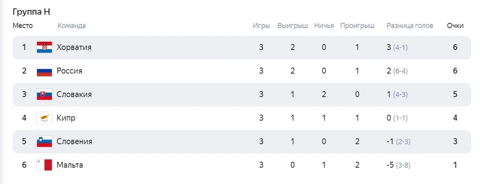Open the Словения team page
The image size is (480, 184).
[x=74, y=142]
